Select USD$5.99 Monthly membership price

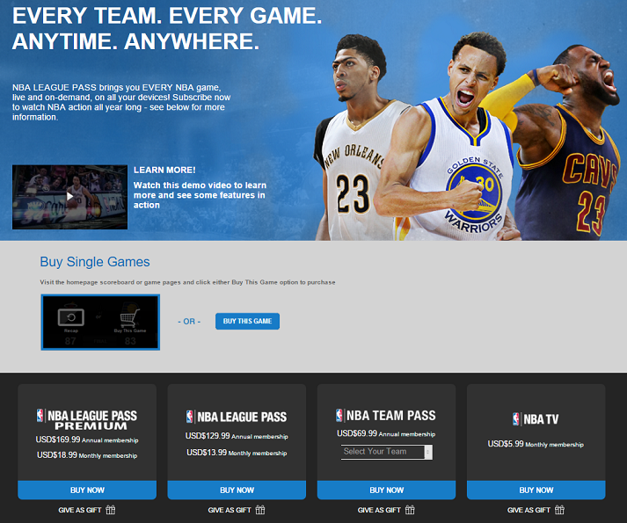coord(536,444)
